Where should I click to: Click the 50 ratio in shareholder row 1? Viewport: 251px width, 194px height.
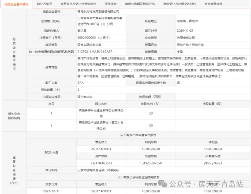(151, 113)
